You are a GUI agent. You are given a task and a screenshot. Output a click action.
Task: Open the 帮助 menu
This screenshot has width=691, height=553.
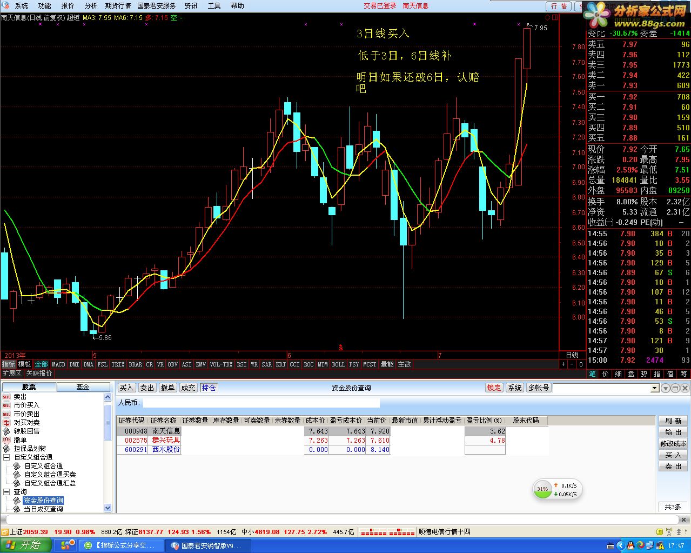point(238,5)
